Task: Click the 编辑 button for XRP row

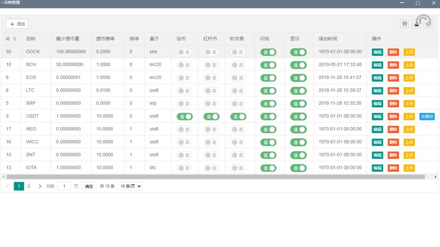Action: click(377, 104)
